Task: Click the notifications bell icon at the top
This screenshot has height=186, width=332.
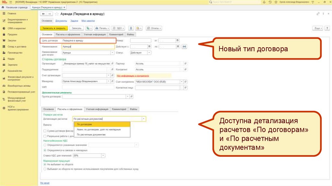Action: click(265, 2)
